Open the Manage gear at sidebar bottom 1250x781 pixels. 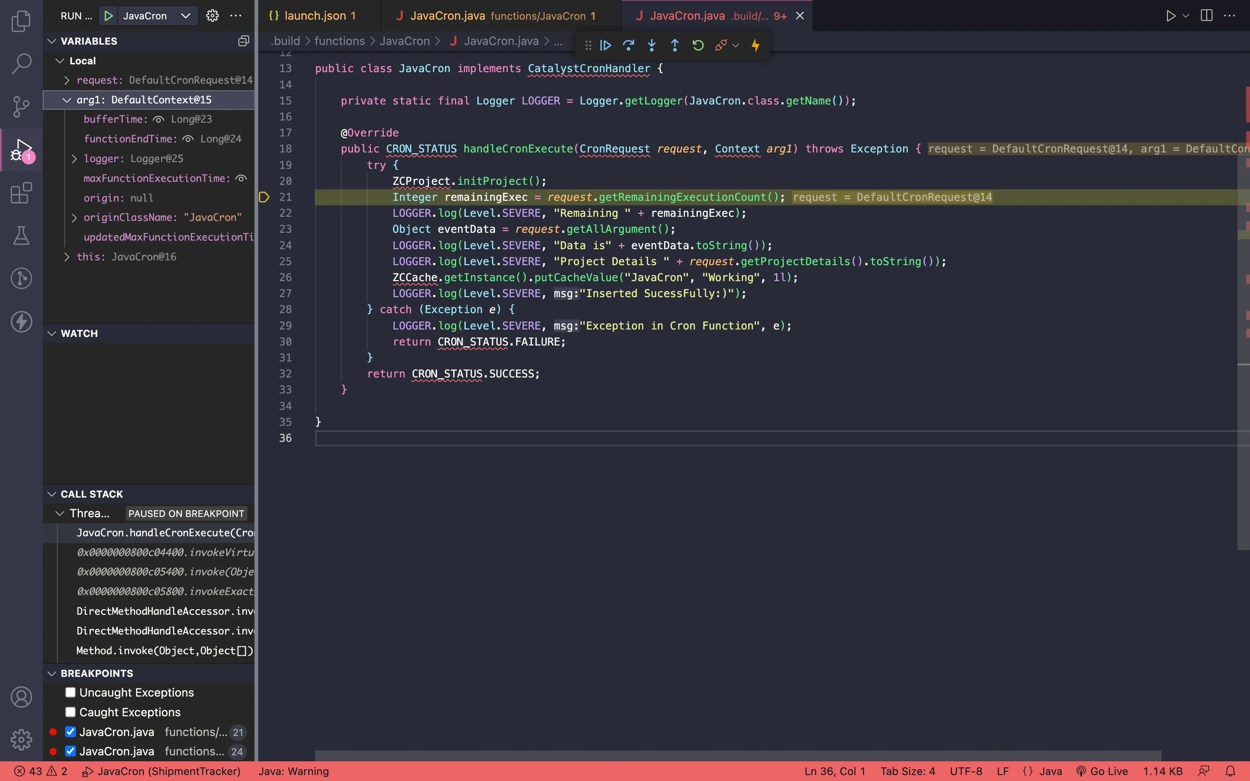(x=21, y=740)
